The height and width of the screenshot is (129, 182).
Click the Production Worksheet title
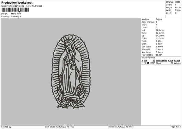coord(17,2)
